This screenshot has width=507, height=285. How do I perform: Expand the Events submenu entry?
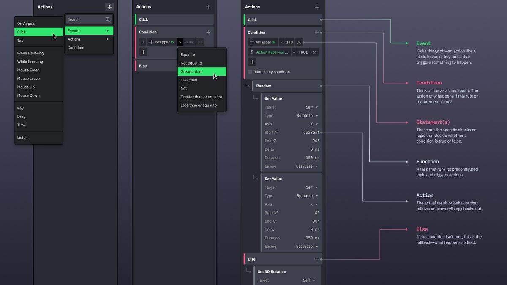pyautogui.click(x=89, y=31)
